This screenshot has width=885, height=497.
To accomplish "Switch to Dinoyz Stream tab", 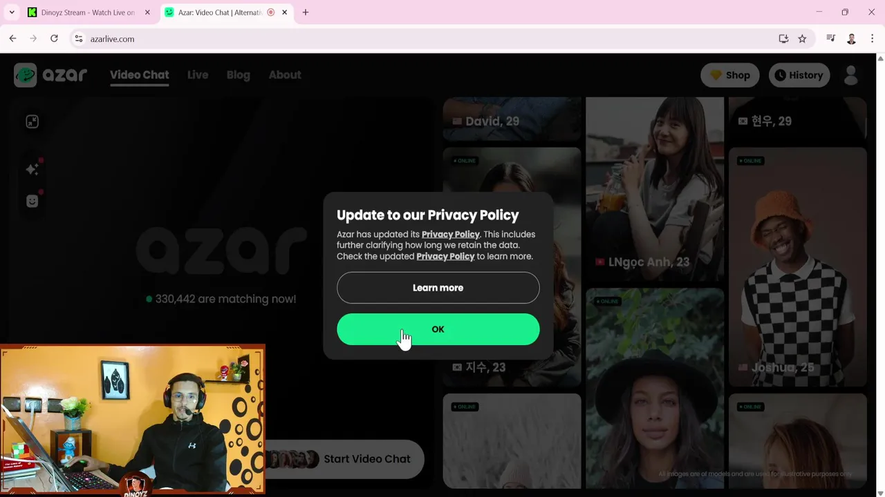I will click(88, 12).
